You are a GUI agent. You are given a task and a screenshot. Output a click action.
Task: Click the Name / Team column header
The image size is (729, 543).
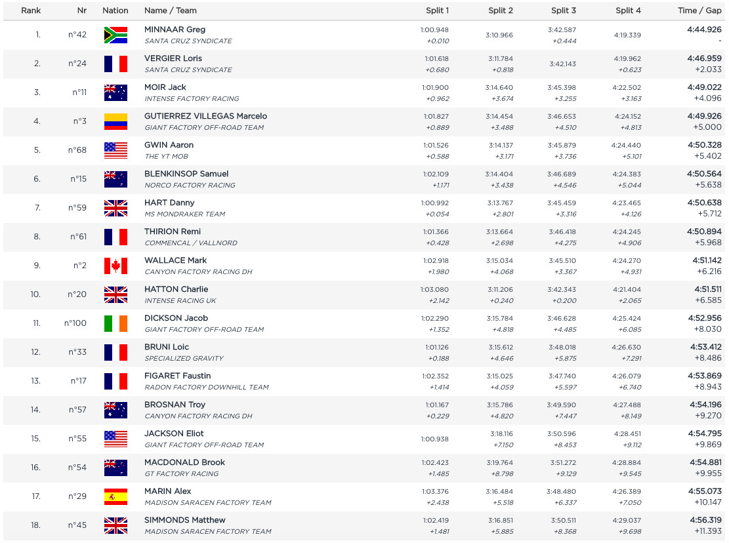(x=170, y=10)
